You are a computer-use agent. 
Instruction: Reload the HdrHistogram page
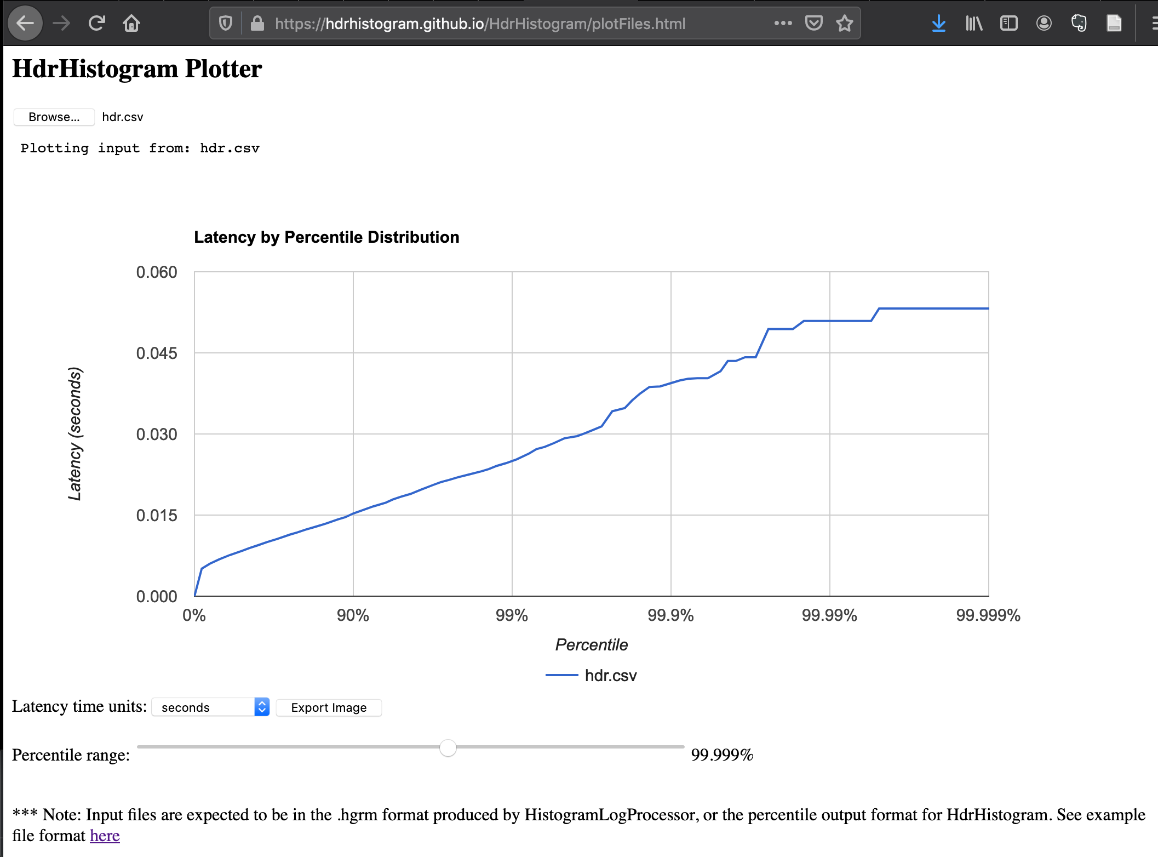click(x=96, y=23)
